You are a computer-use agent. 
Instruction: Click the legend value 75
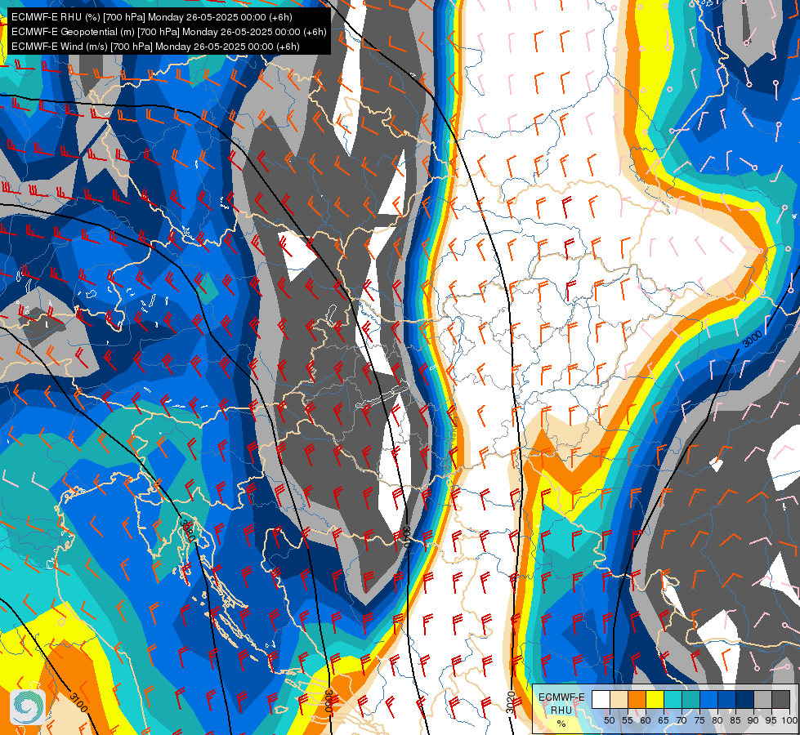coord(699,720)
